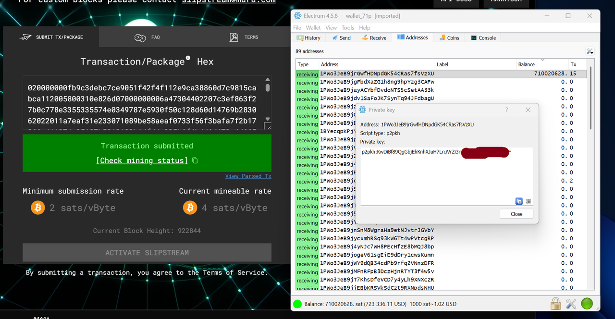Click the Terms document icon
The width and height of the screenshot is (615, 319).
[234, 37]
